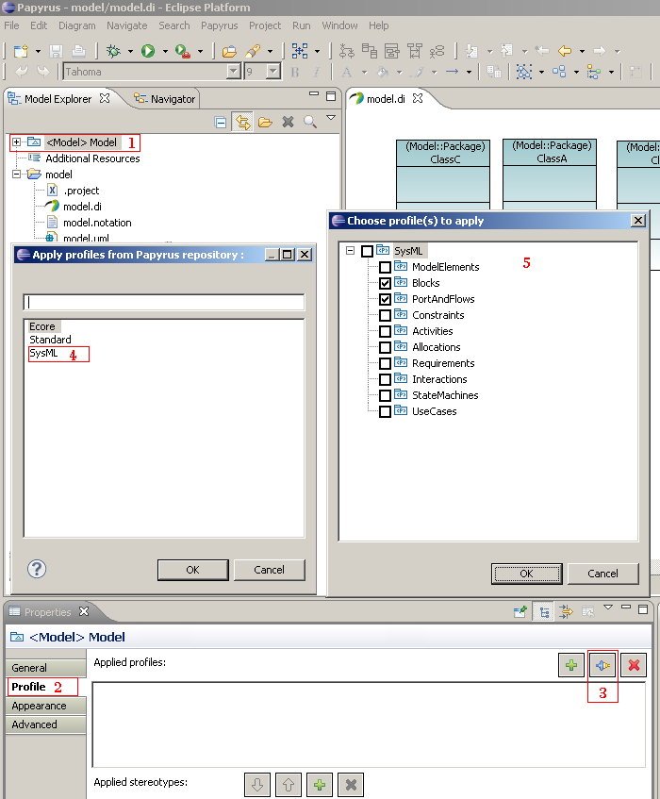Click the green Run icon
Viewport: 660px width, 799px height.
[x=148, y=51]
